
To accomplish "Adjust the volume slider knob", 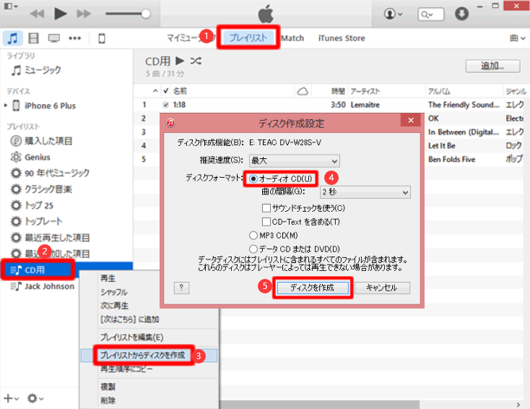I will point(146,14).
